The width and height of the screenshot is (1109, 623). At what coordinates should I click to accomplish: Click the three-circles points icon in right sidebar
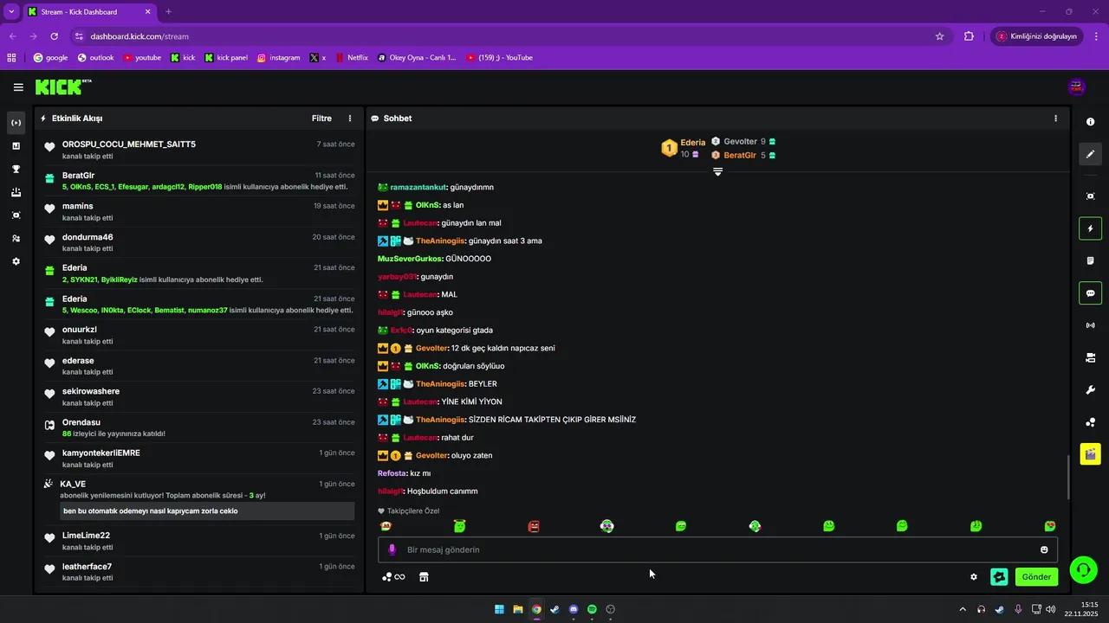1090,421
